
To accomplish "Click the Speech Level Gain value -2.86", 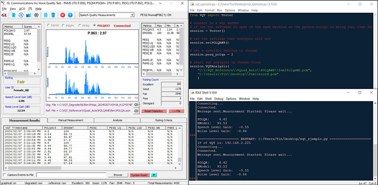I will tap(21, 101).
